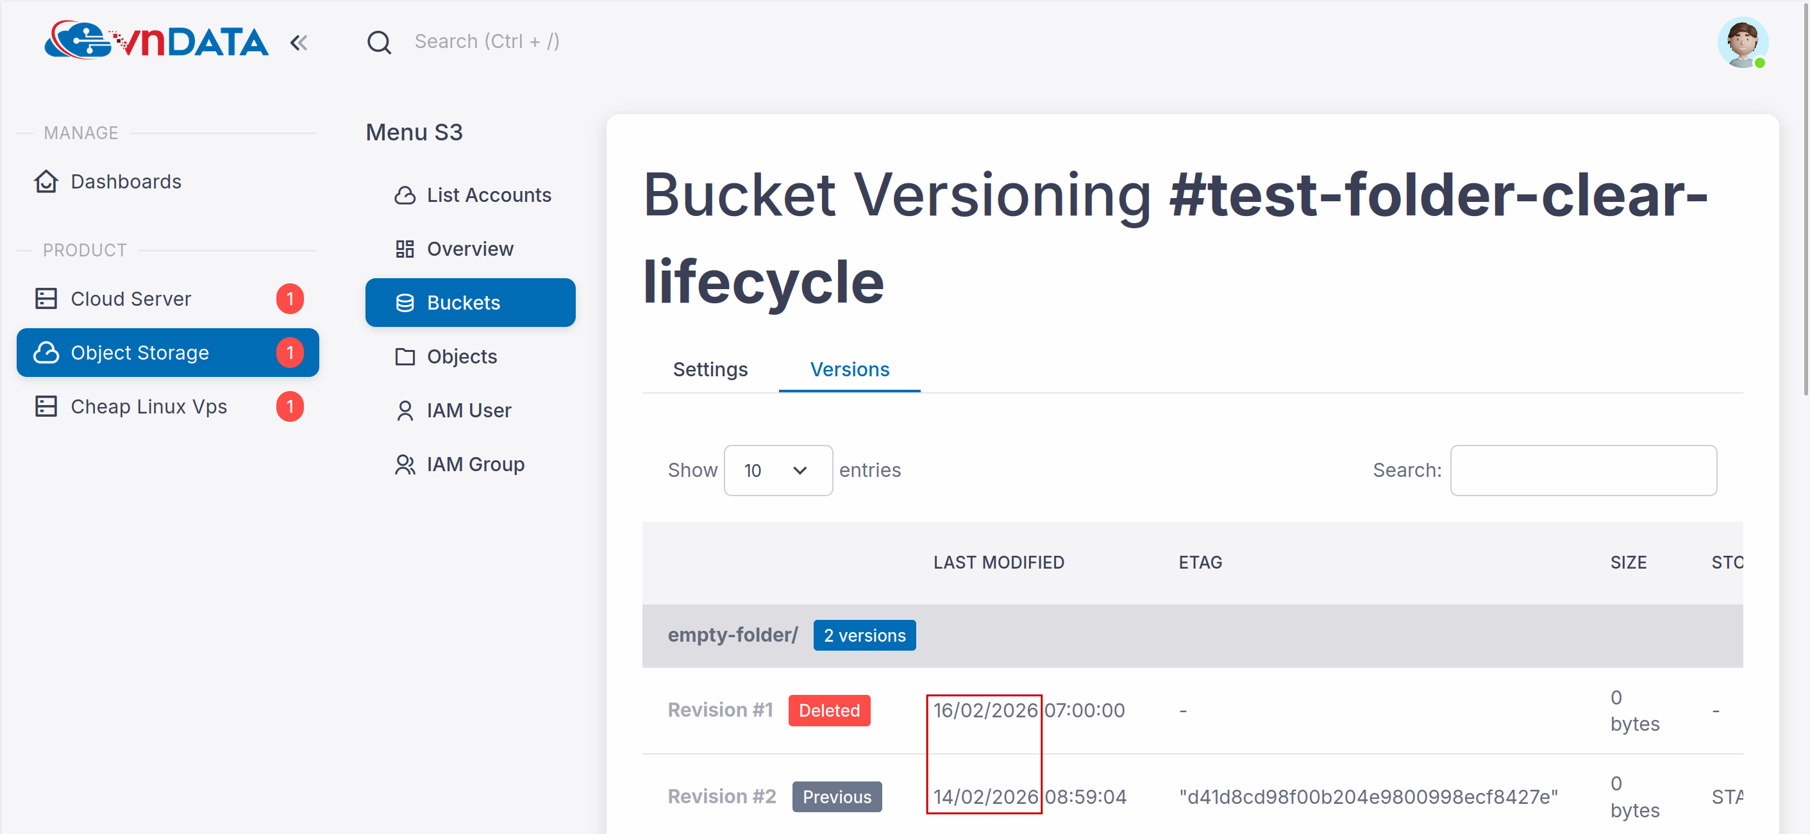Viewport: 1810px width, 834px height.
Task: Click the Cheap Linux Vps server icon
Action: [46, 407]
